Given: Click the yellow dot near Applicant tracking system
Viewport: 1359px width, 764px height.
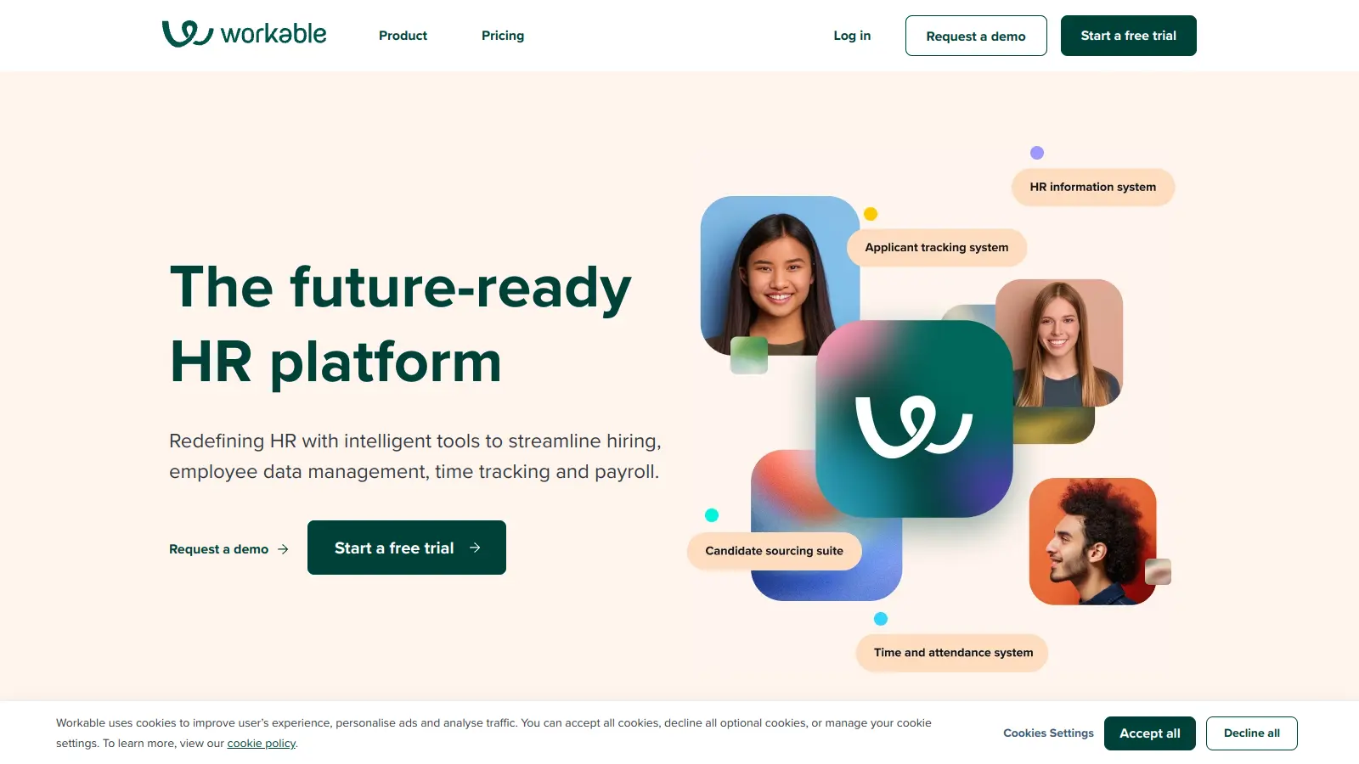Looking at the screenshot, I should (x=871, y=214).
